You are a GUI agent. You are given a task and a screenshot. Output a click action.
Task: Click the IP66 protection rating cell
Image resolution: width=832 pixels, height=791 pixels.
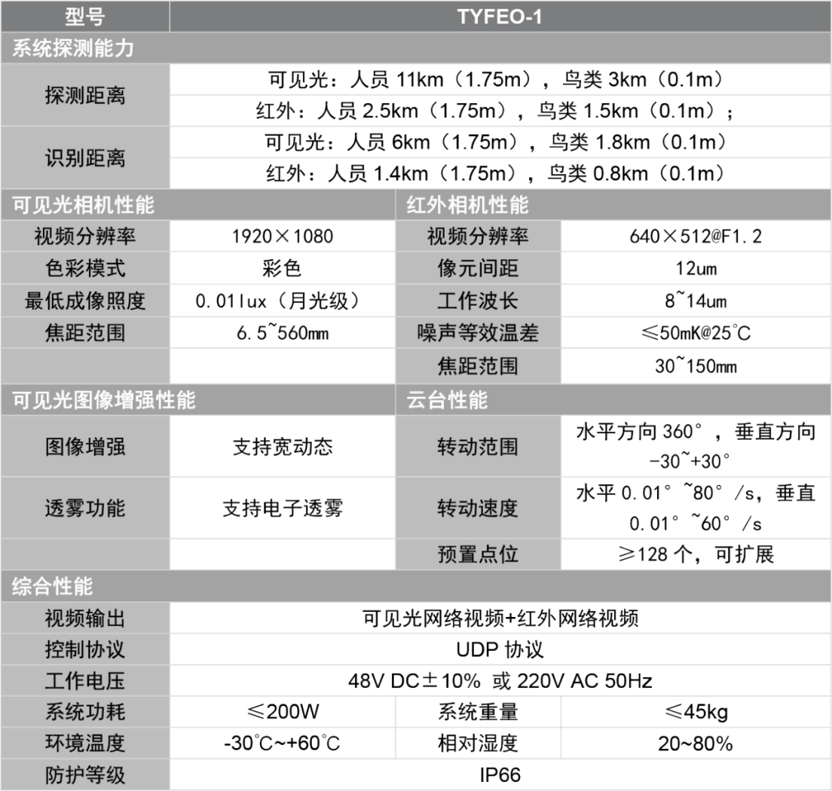tap(500, 774)
